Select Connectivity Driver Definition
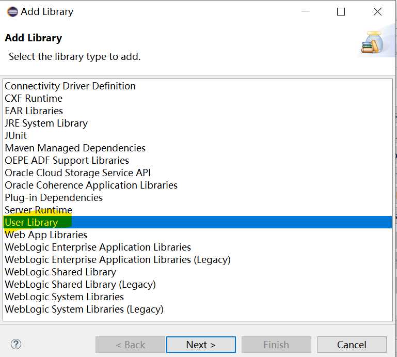397x357 pixels. coord(70,86)
